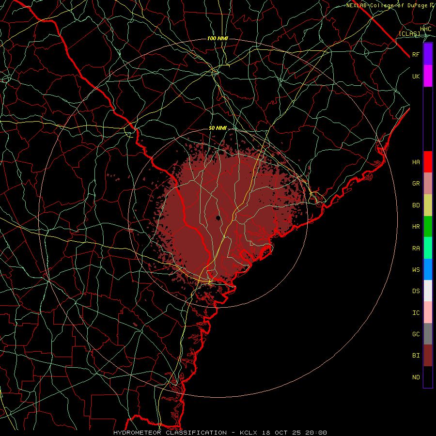Click the DS legend label
436x436 pixels.
tap(416, 291)
